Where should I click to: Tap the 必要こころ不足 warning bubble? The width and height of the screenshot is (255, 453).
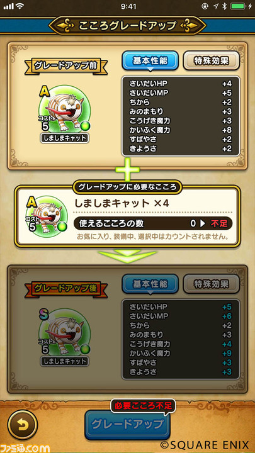click(143, 406)
